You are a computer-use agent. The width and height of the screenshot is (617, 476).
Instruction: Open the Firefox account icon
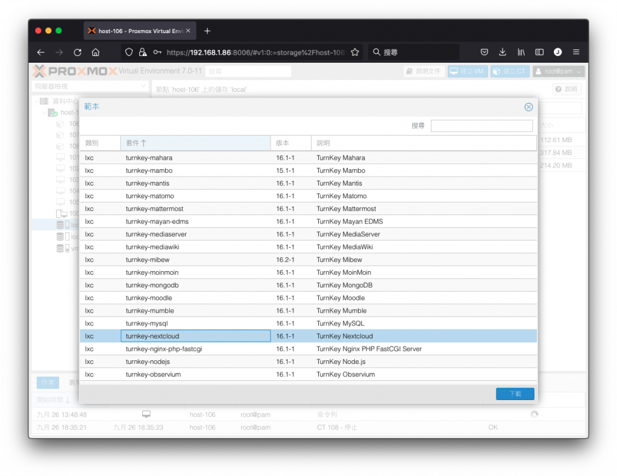pos(557,52)
